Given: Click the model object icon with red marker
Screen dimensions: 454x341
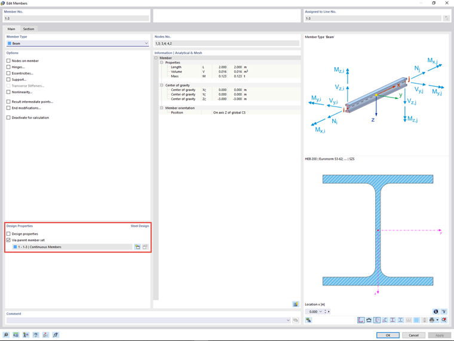Looking at the screenshot, I should tap(45, 335).
